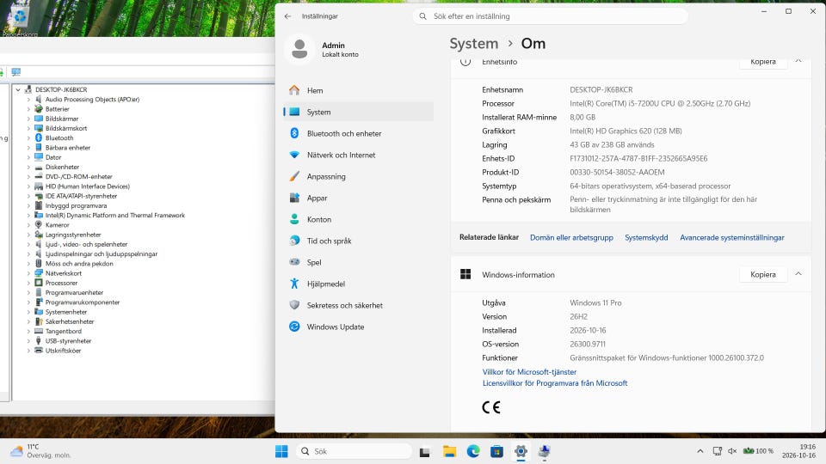Launch Microsoft Edge from the taskbar
The image size is (826, 464).
(x=473, y=451)
